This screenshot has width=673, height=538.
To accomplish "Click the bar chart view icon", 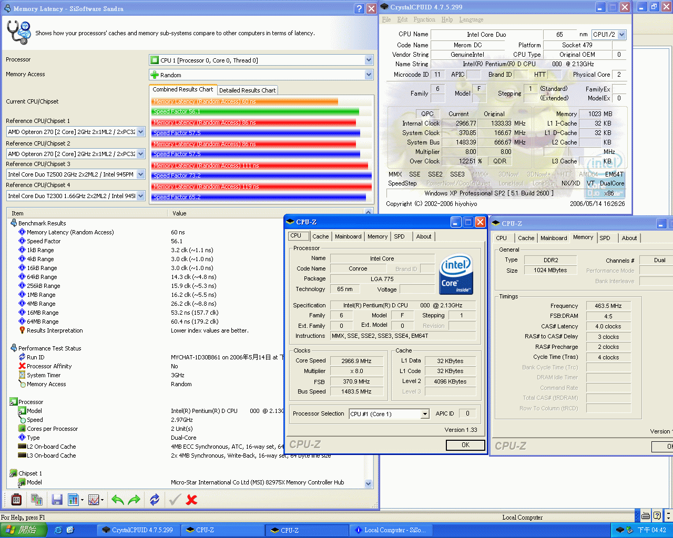I will point(73,500).
